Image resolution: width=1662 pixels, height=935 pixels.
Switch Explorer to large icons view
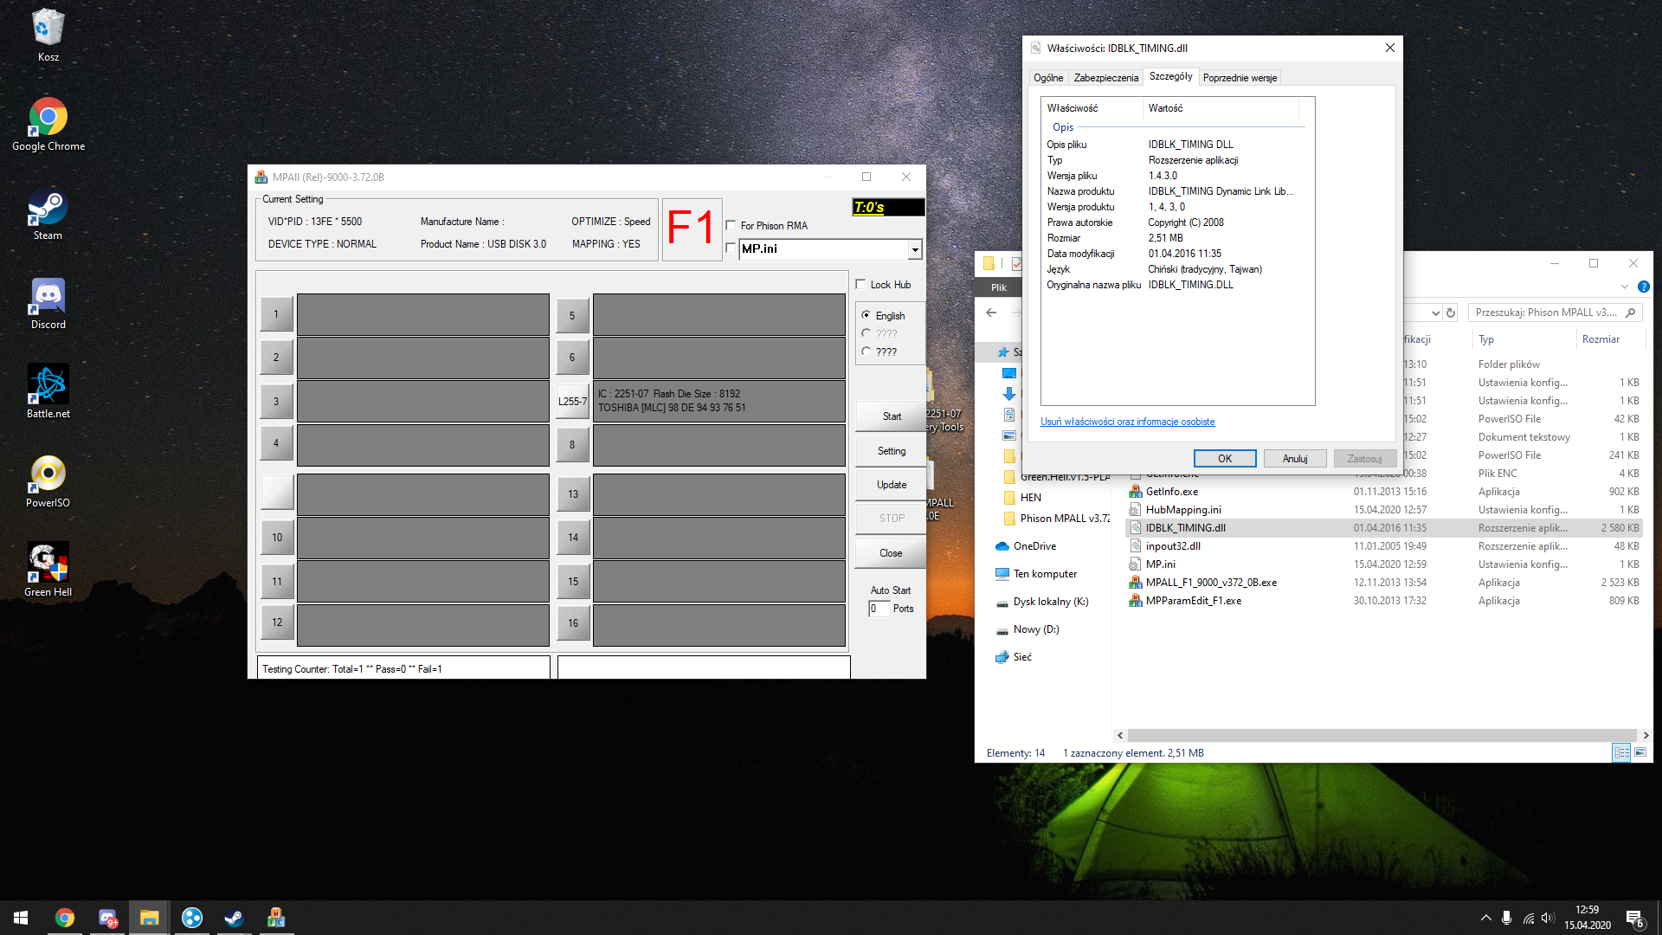pyautogui.click(x=1639, y=752)
